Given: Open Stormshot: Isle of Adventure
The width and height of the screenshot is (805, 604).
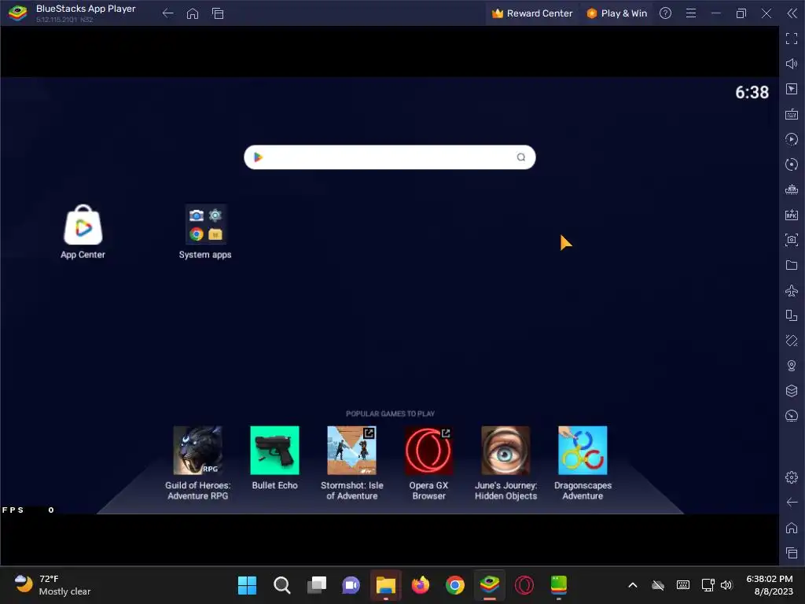Looking at the screenshot, I should 351,451.
